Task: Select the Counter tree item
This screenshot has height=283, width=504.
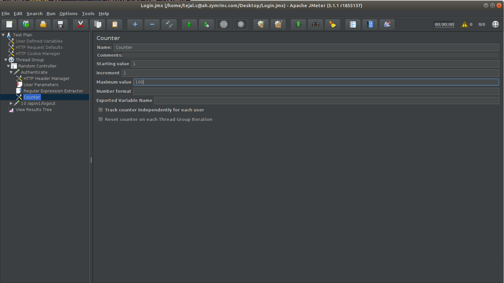Action: pyautogui.click(x=32, y=97)
